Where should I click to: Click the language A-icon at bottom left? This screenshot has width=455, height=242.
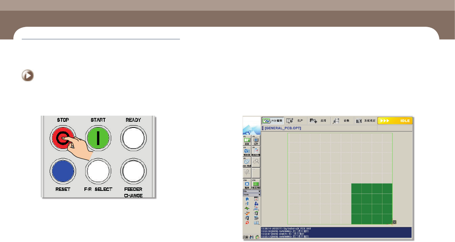pyautogui.click(x=245, y=237)
